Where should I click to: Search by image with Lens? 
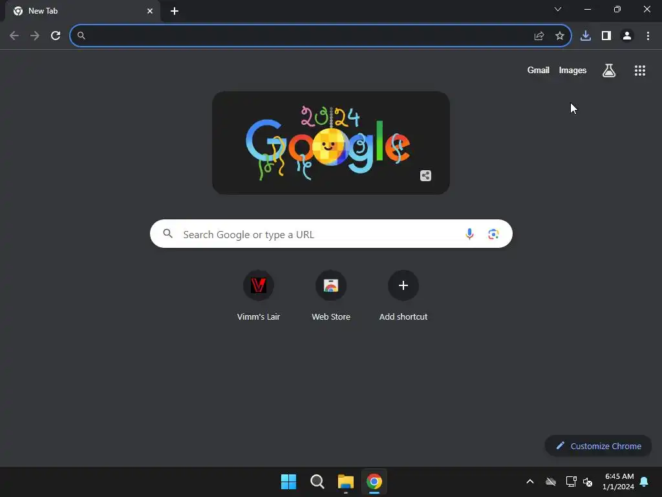493,234
